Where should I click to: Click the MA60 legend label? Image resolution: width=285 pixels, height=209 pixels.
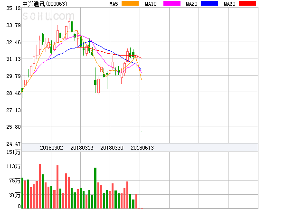point(229,4)
